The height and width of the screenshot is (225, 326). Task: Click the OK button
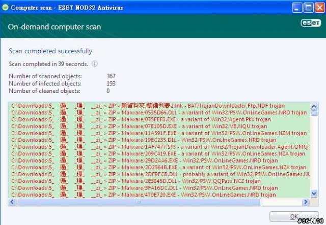tap(294, 216)
